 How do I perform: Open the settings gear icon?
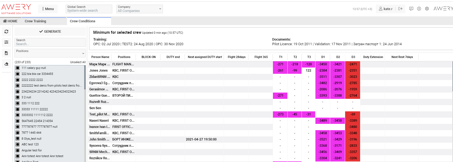pos(427,9)
